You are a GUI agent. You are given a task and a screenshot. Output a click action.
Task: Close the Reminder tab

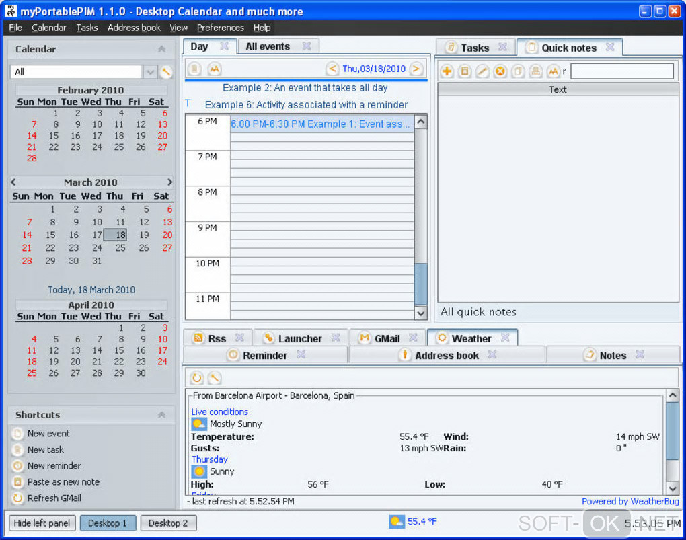[301, 354]
